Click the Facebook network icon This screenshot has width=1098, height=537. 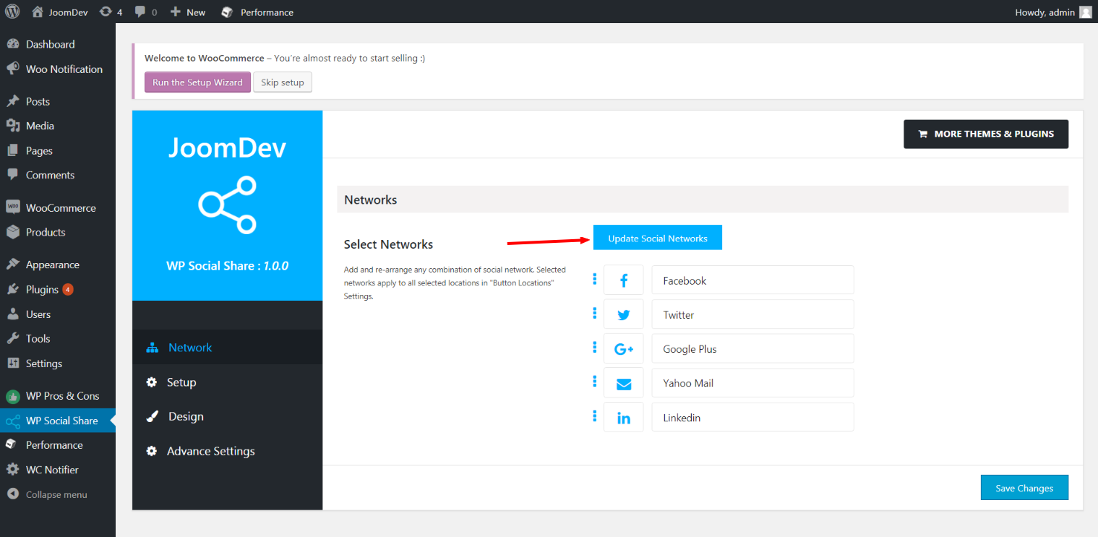click(x=623, y=280)
